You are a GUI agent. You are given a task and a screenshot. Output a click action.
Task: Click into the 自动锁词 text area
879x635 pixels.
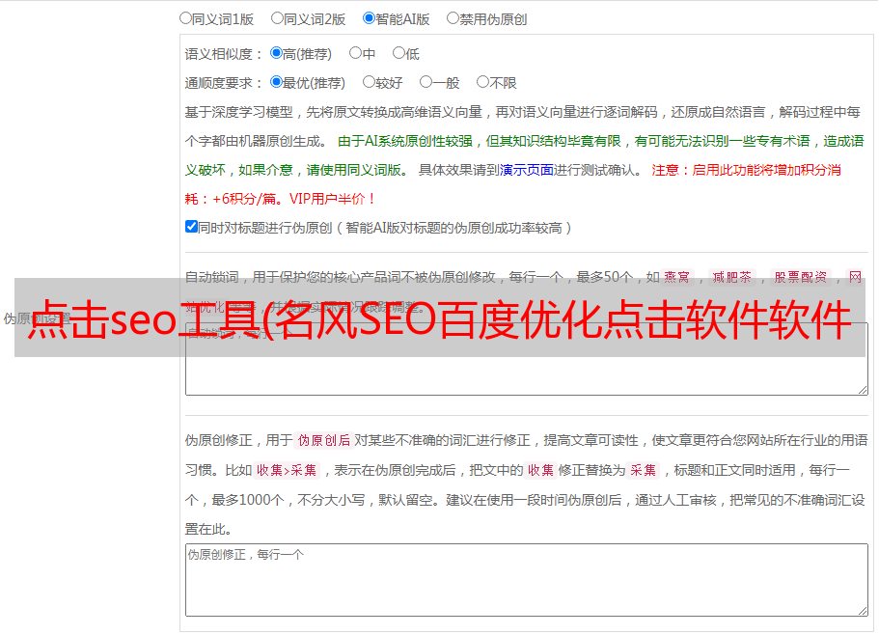(527, 359)
